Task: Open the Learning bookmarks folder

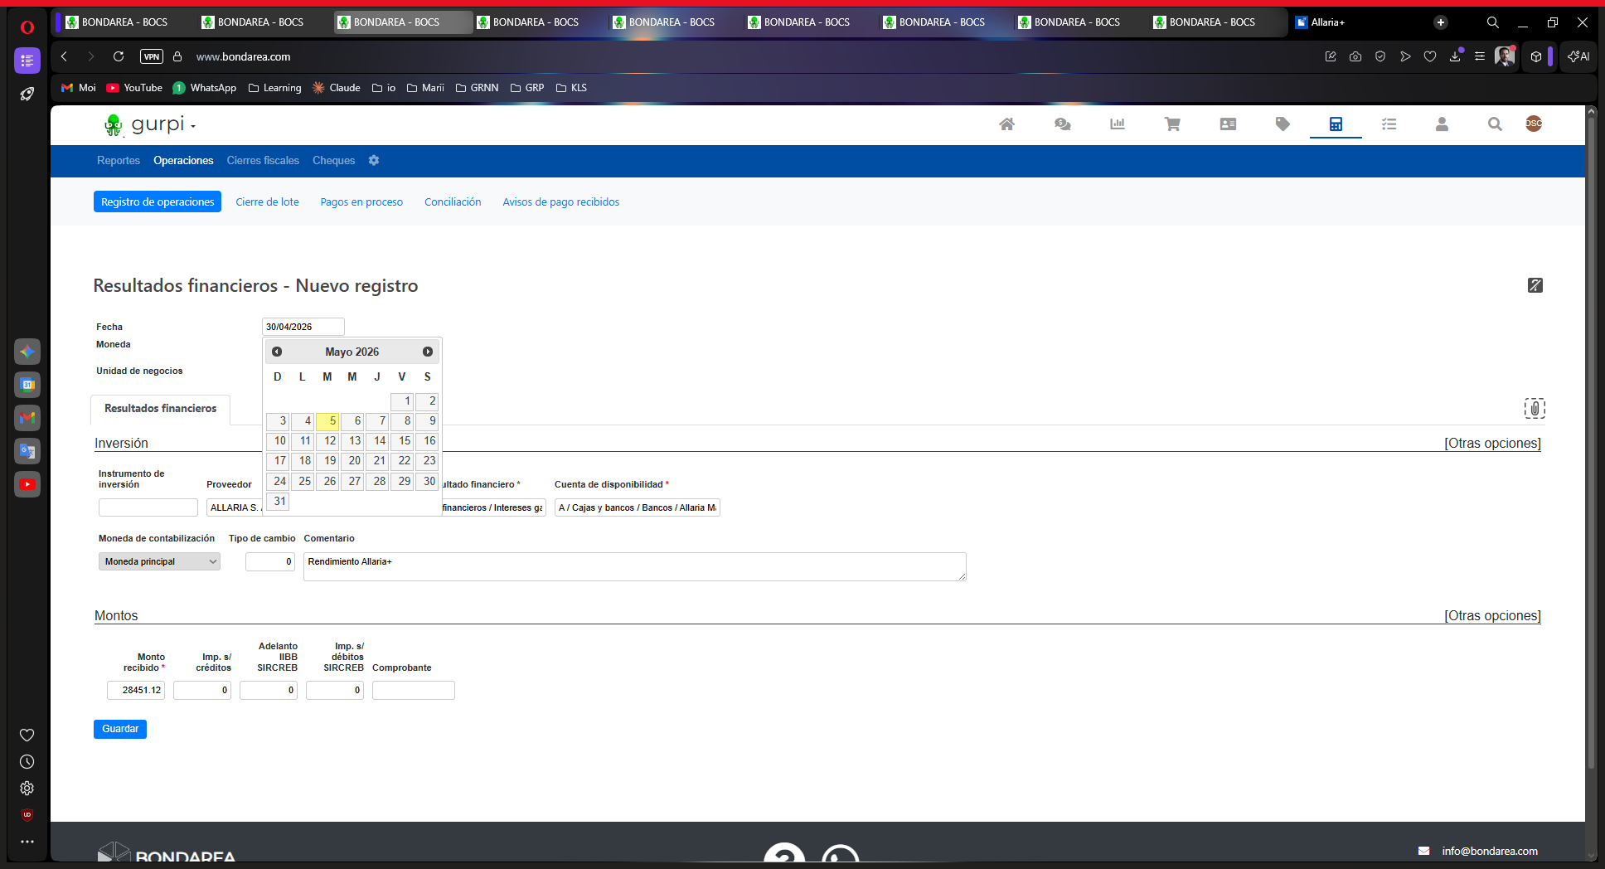Action: tap(275, 88)
